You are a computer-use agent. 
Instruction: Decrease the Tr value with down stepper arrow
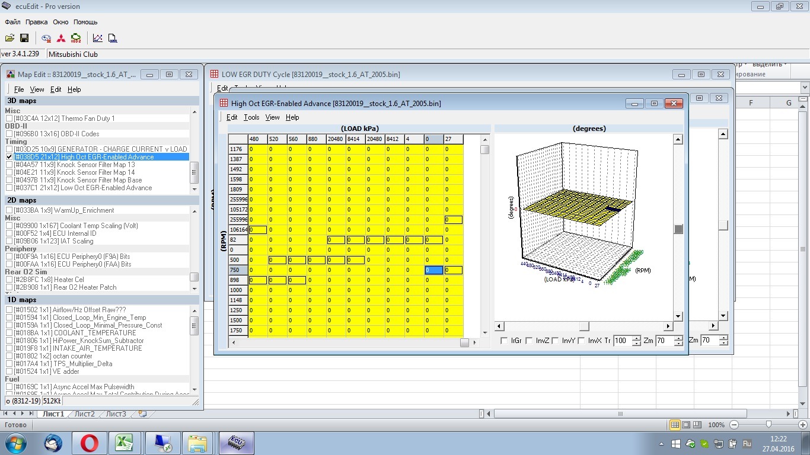(636, 343)
